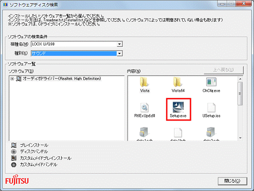This screenshot has height=191, width=254.
Task: Click the 閉じる(C) button
Action: coord(232,181)
